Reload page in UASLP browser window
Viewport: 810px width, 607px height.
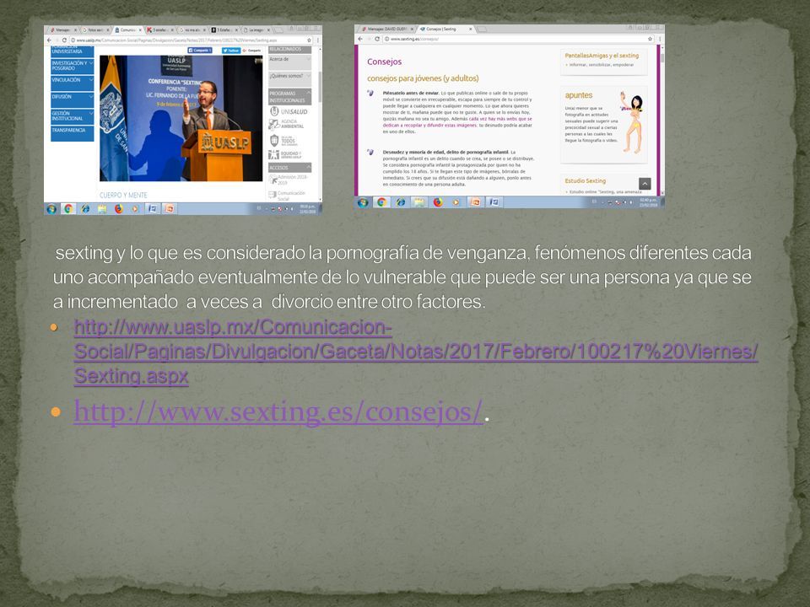(65, 40)
